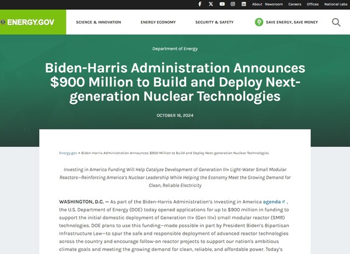
Task: Open the Instagram profile icon
Action: click(233, 4)
